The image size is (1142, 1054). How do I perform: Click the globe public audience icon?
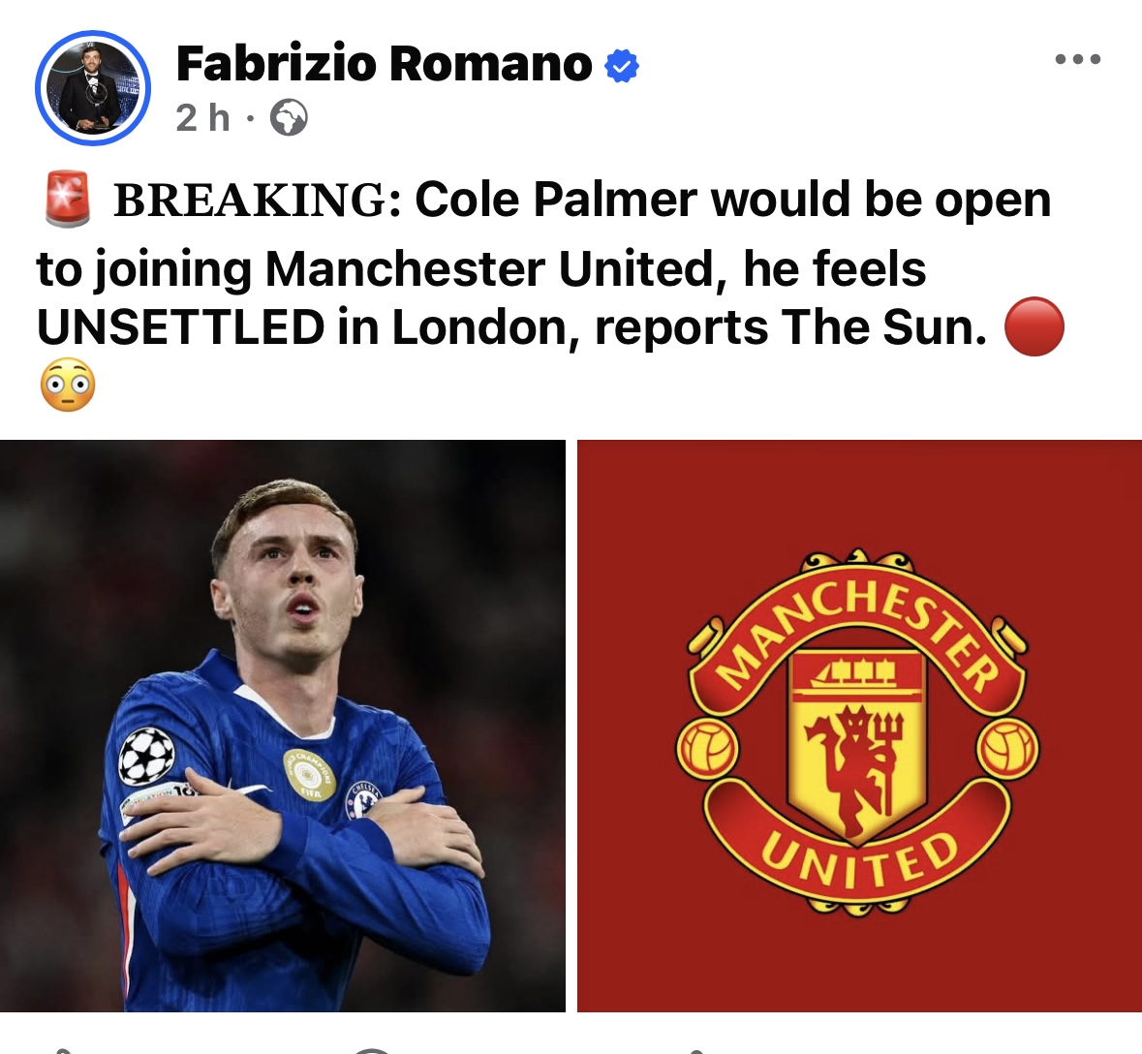pos(289,117)
